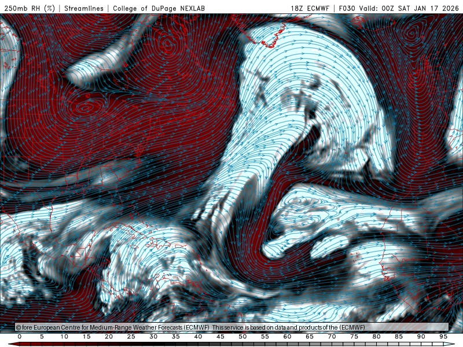Click the "50" color scale label
The height and width of the screenshot is (347, 463).
point(242,337)
